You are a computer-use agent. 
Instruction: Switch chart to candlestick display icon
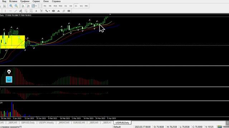point(5,6)
